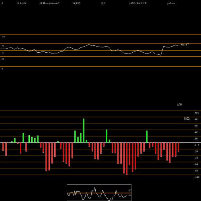The width and height of the screenshot is (201, 201).
Task: Click the MR axis label -60
Action: [x=196, y=164]
